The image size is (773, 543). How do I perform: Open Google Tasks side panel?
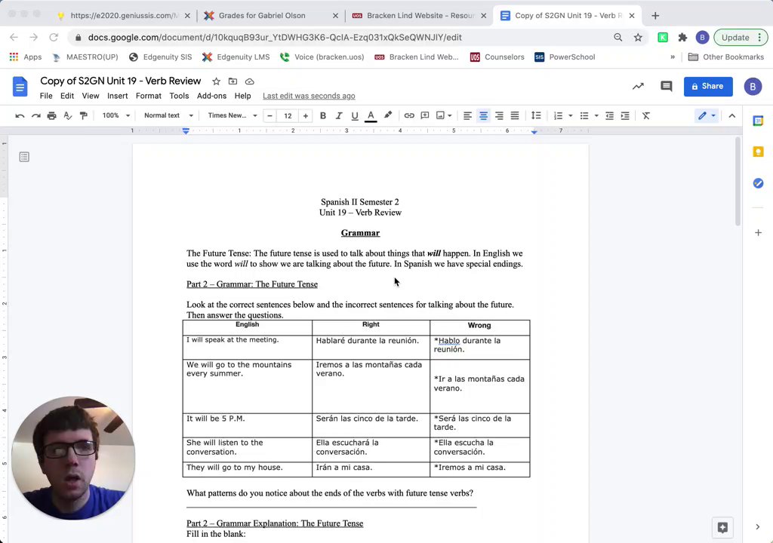tap(758, 183)
